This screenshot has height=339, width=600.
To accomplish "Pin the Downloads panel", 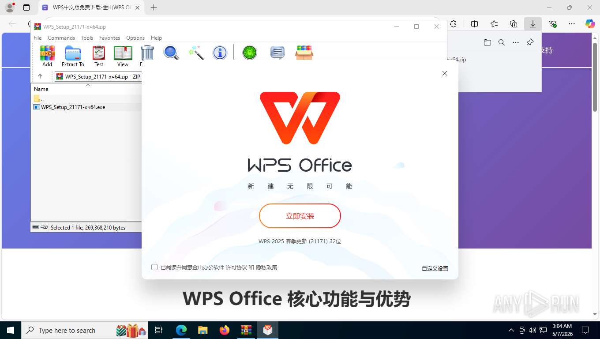I will coord(530,42).
